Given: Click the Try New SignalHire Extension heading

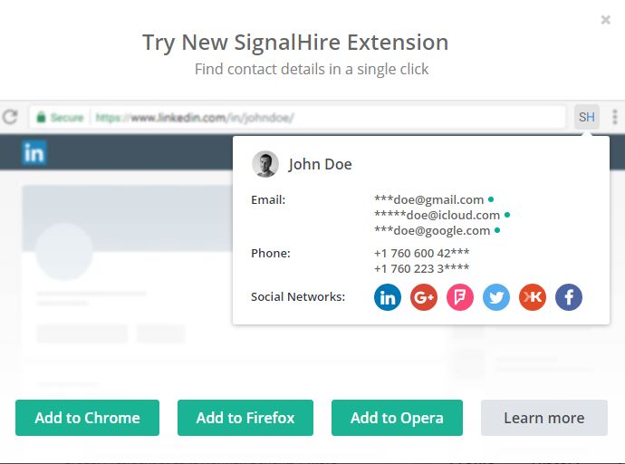Looking at the screenshot, I should coord(295,43).
